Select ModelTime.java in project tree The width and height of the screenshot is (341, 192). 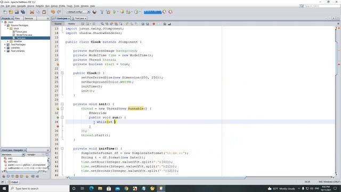pyautogui.click(x=24, y=35)
